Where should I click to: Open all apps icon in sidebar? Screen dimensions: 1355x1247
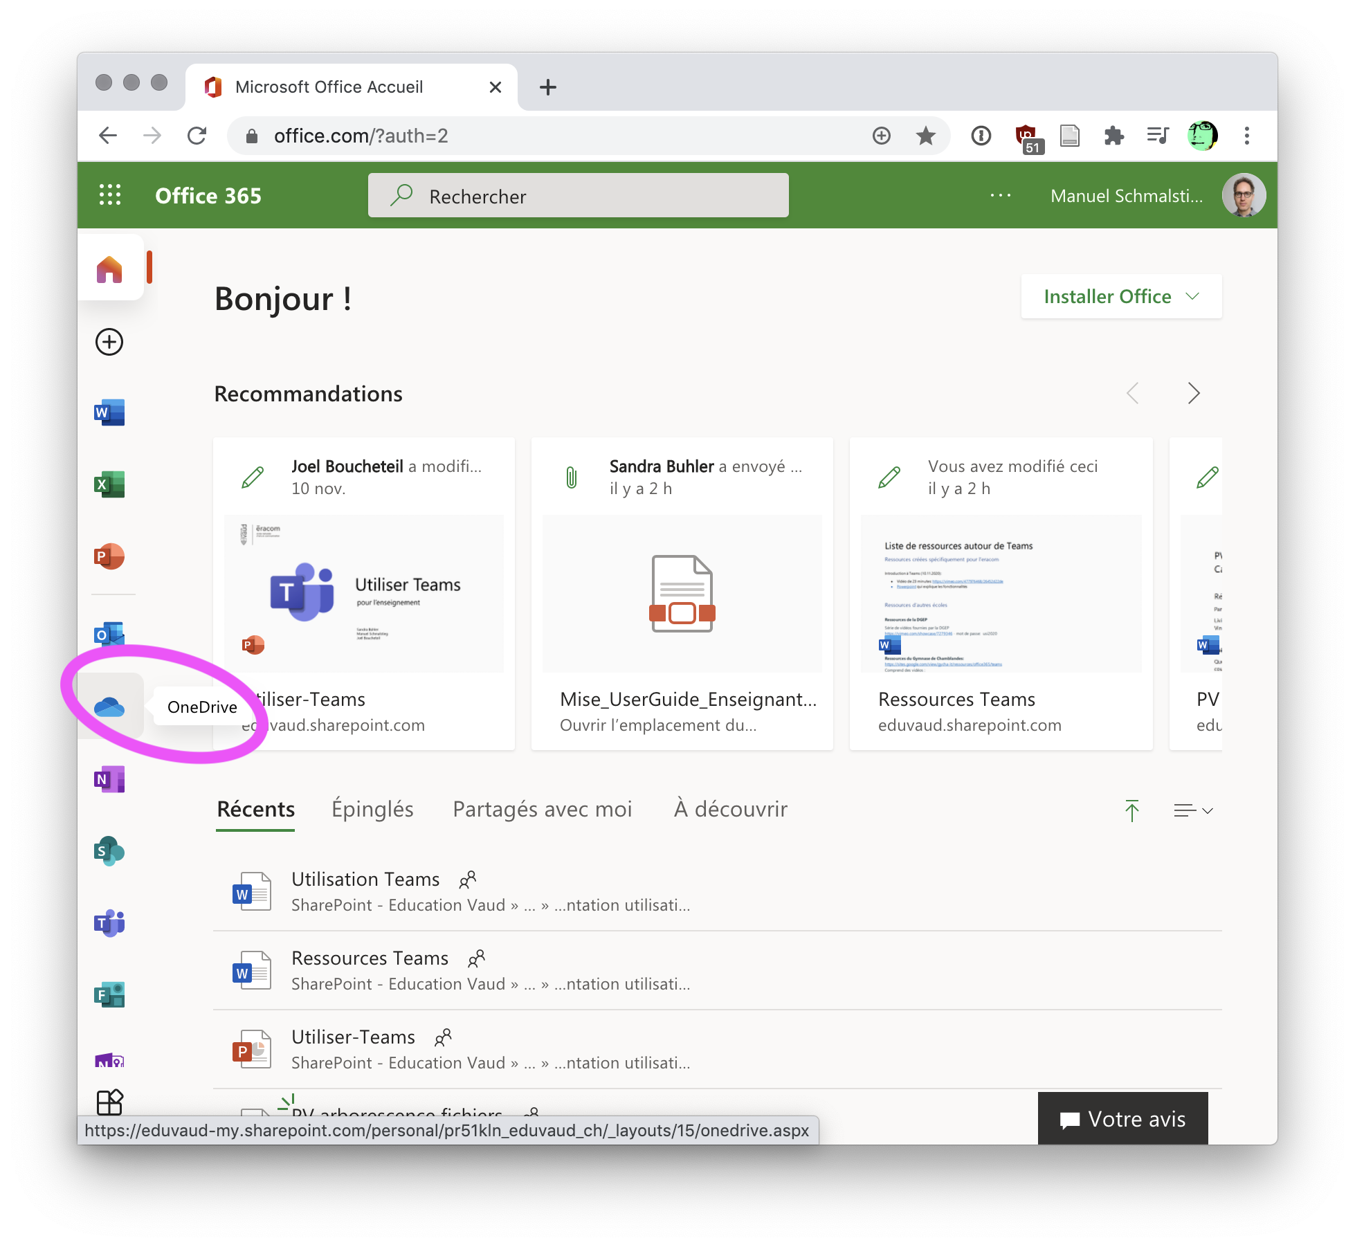[109, 1102]
